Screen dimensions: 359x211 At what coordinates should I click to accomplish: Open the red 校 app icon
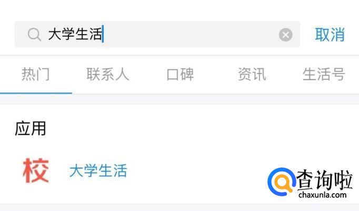coord(36,171)
